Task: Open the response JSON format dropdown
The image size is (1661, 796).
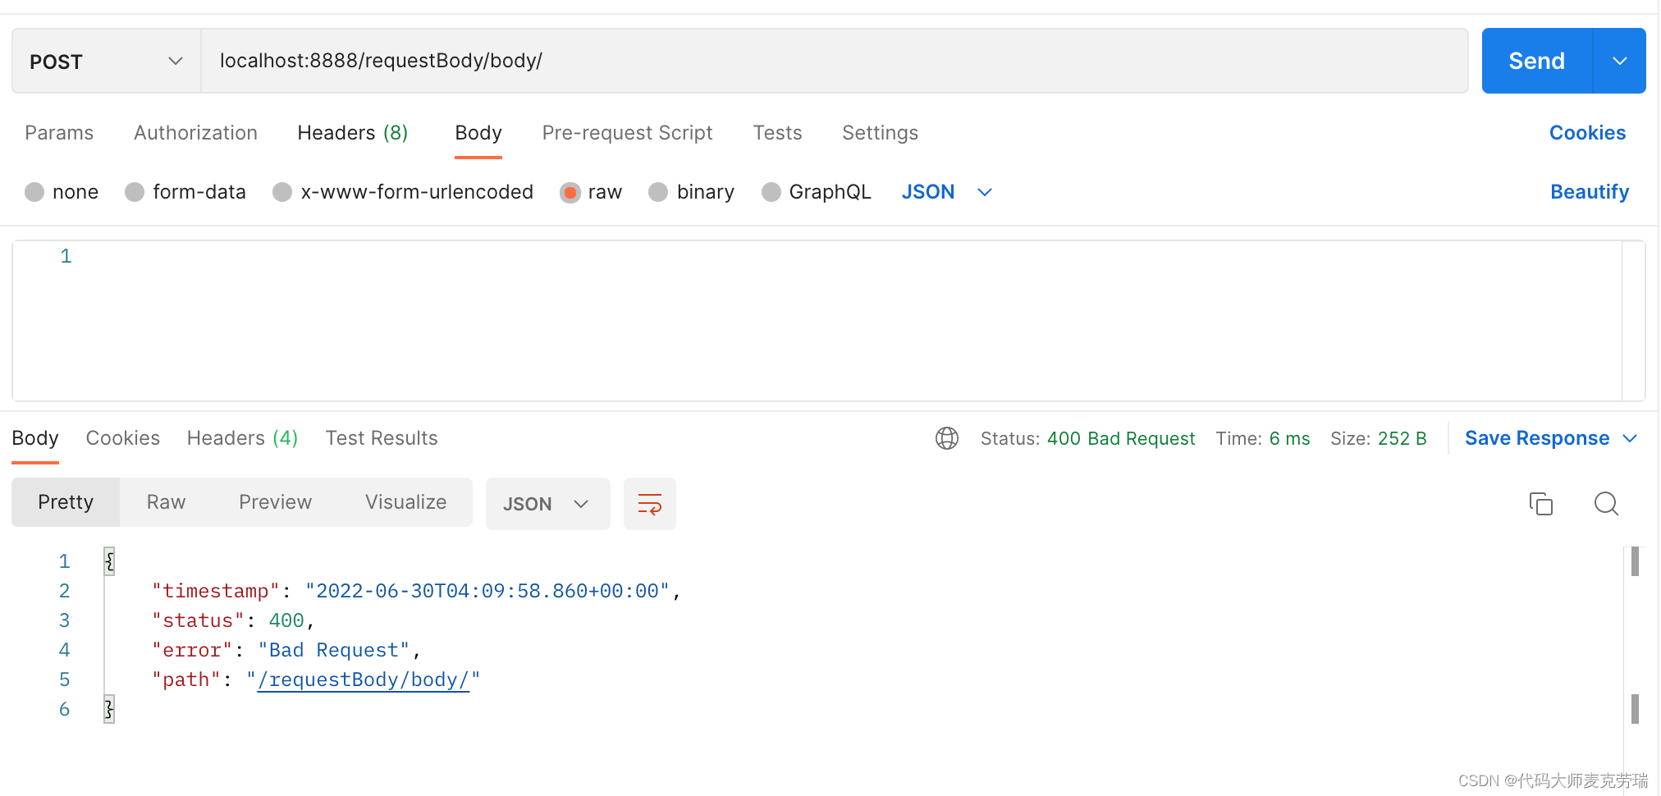Action: coord(547,504)
